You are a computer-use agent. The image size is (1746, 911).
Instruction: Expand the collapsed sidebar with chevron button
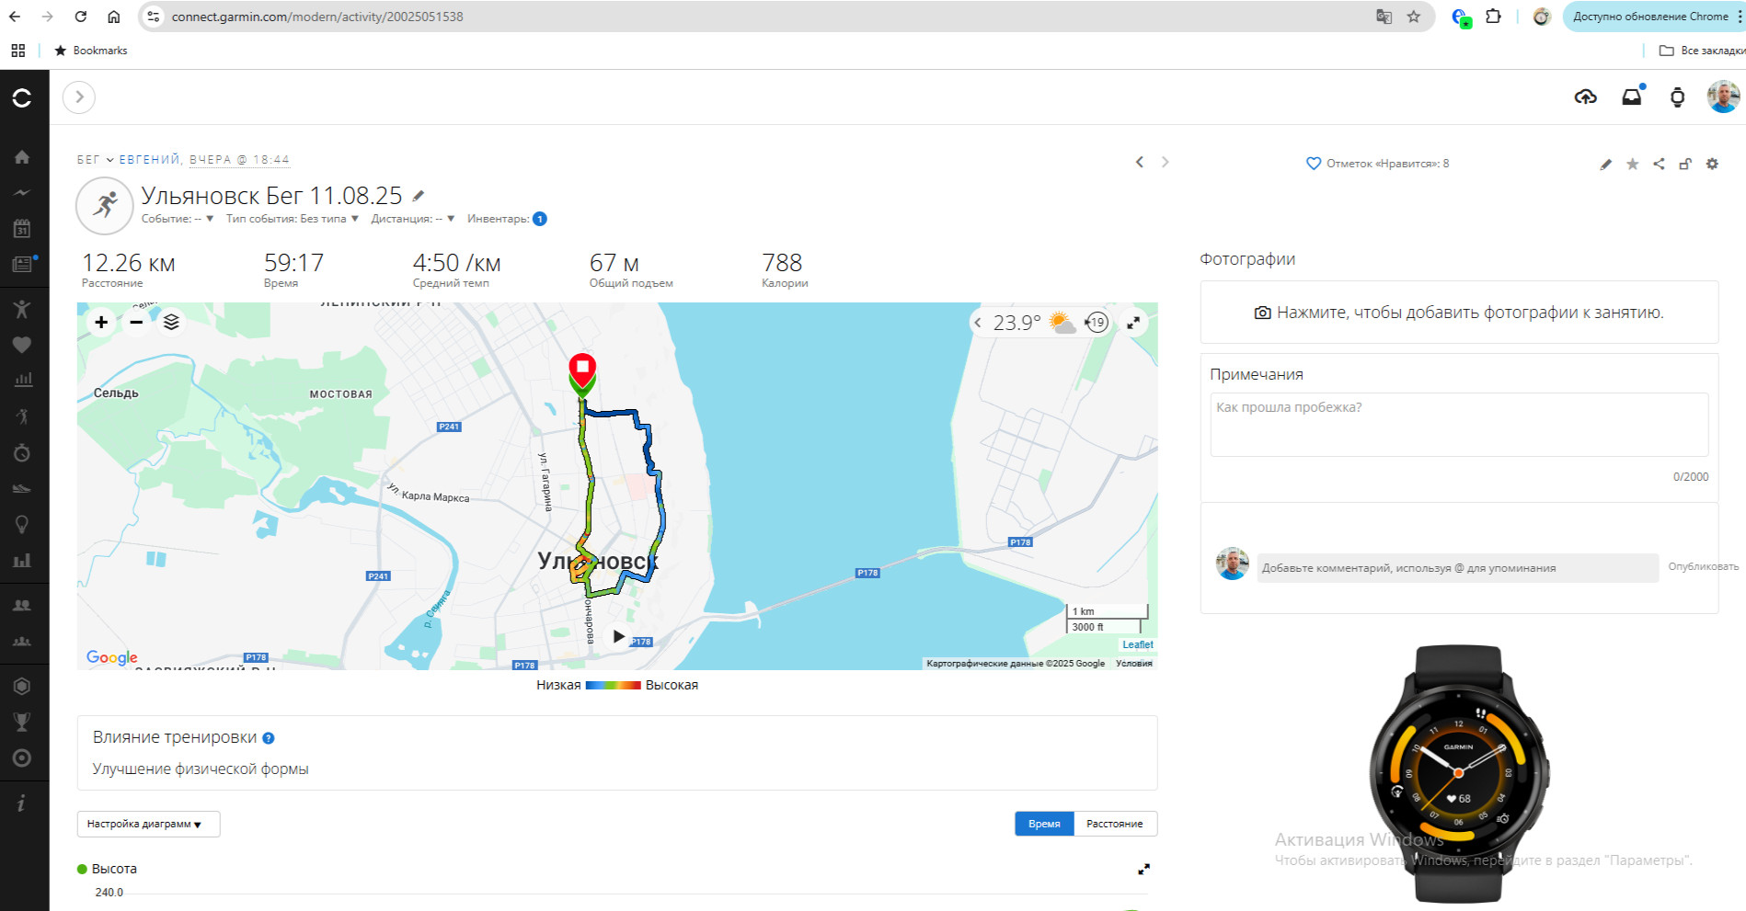pyautogui.click(x=79, y=97)
